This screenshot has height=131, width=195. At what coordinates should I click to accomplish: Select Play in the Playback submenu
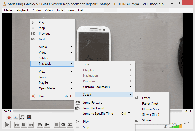(x=104, y=122)
